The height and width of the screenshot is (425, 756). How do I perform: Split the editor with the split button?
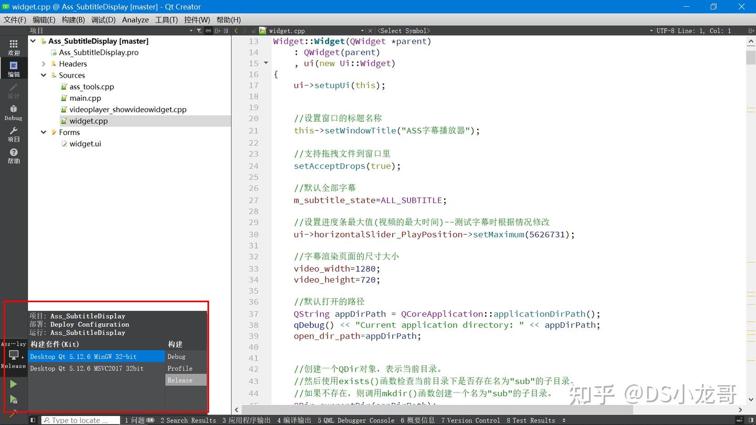[751, 31]
